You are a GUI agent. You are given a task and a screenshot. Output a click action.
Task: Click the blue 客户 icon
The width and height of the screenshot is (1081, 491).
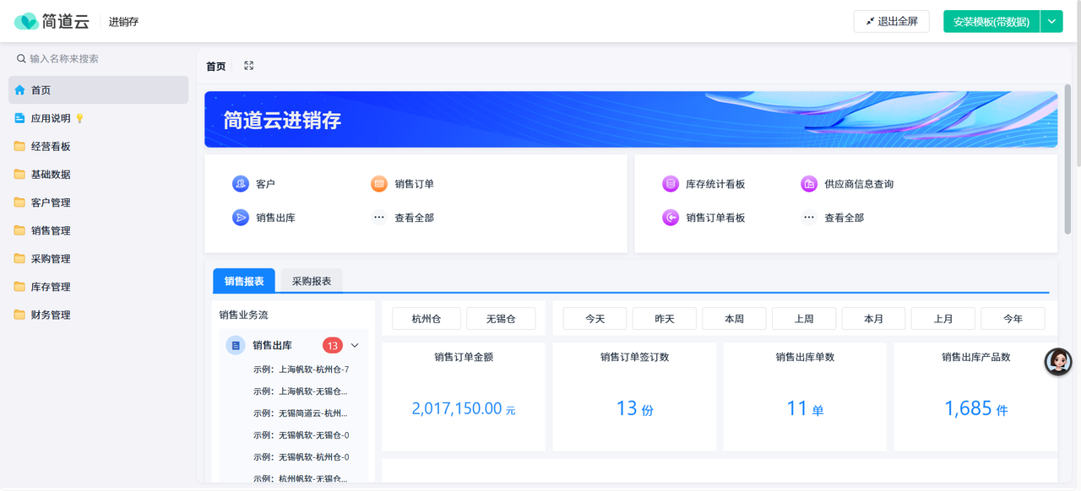[x=241, y=184]
